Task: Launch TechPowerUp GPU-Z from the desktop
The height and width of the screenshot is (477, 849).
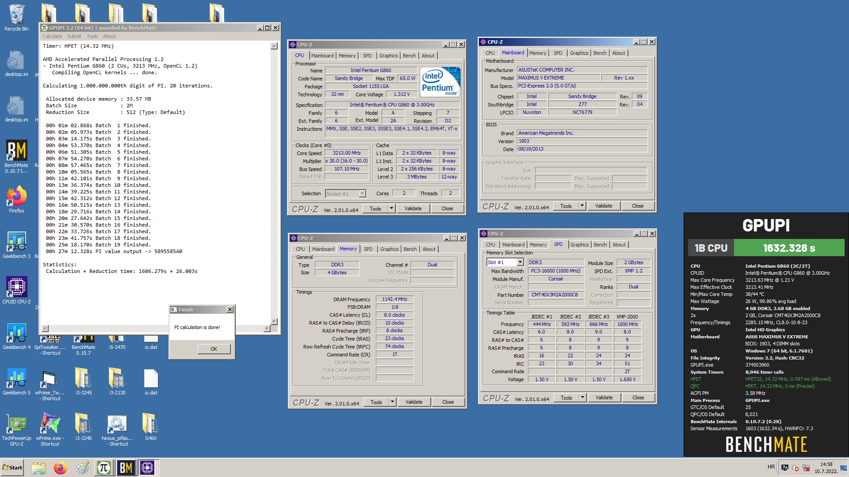Action: pyautogui.click(x=16, y=430)
